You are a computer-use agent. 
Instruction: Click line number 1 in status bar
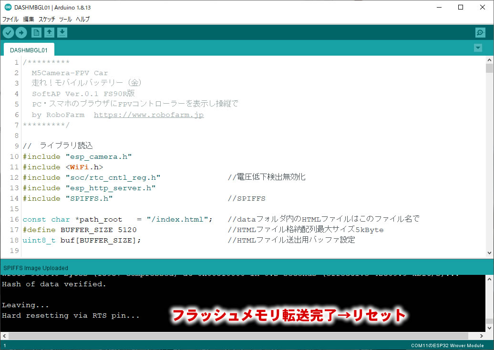pyautogui.click(x=5, y=345)
